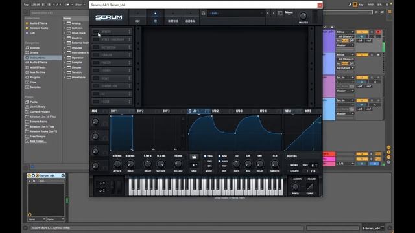Open Clips category in browser
This screenshot has width=415, height=233.
click(33, 82)
